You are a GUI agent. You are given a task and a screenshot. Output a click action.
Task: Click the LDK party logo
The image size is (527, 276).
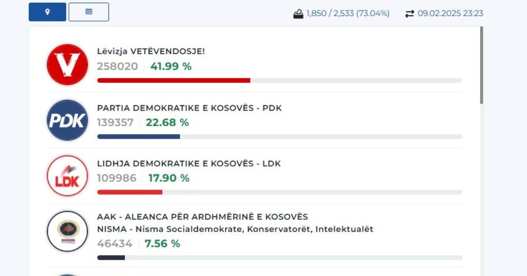[x=67, y=176]
